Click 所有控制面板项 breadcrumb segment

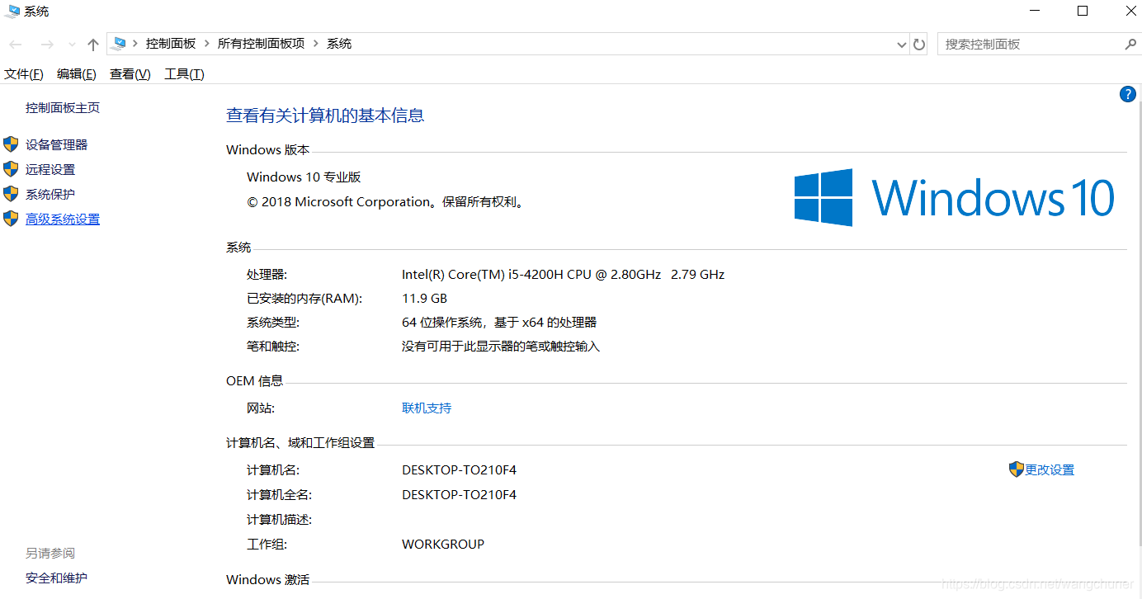pyautogui.click(x=261, y=44)
